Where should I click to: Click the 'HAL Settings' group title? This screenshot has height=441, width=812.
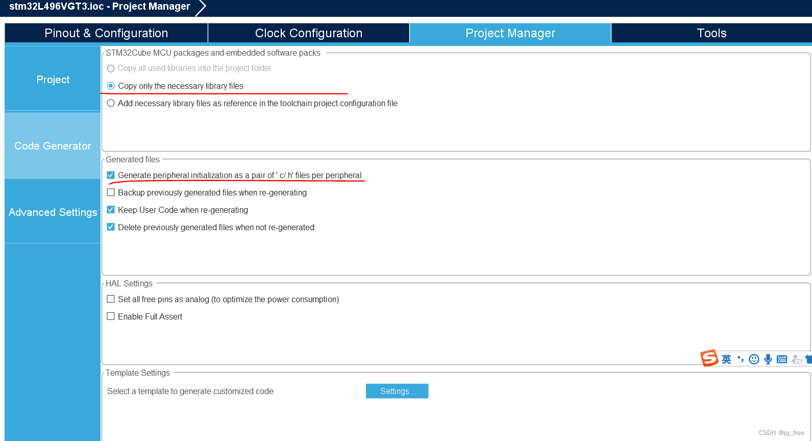[129, 283]
